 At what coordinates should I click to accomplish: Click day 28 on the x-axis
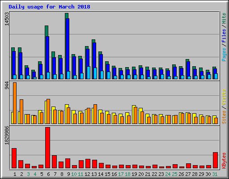[x=195, y=174]
